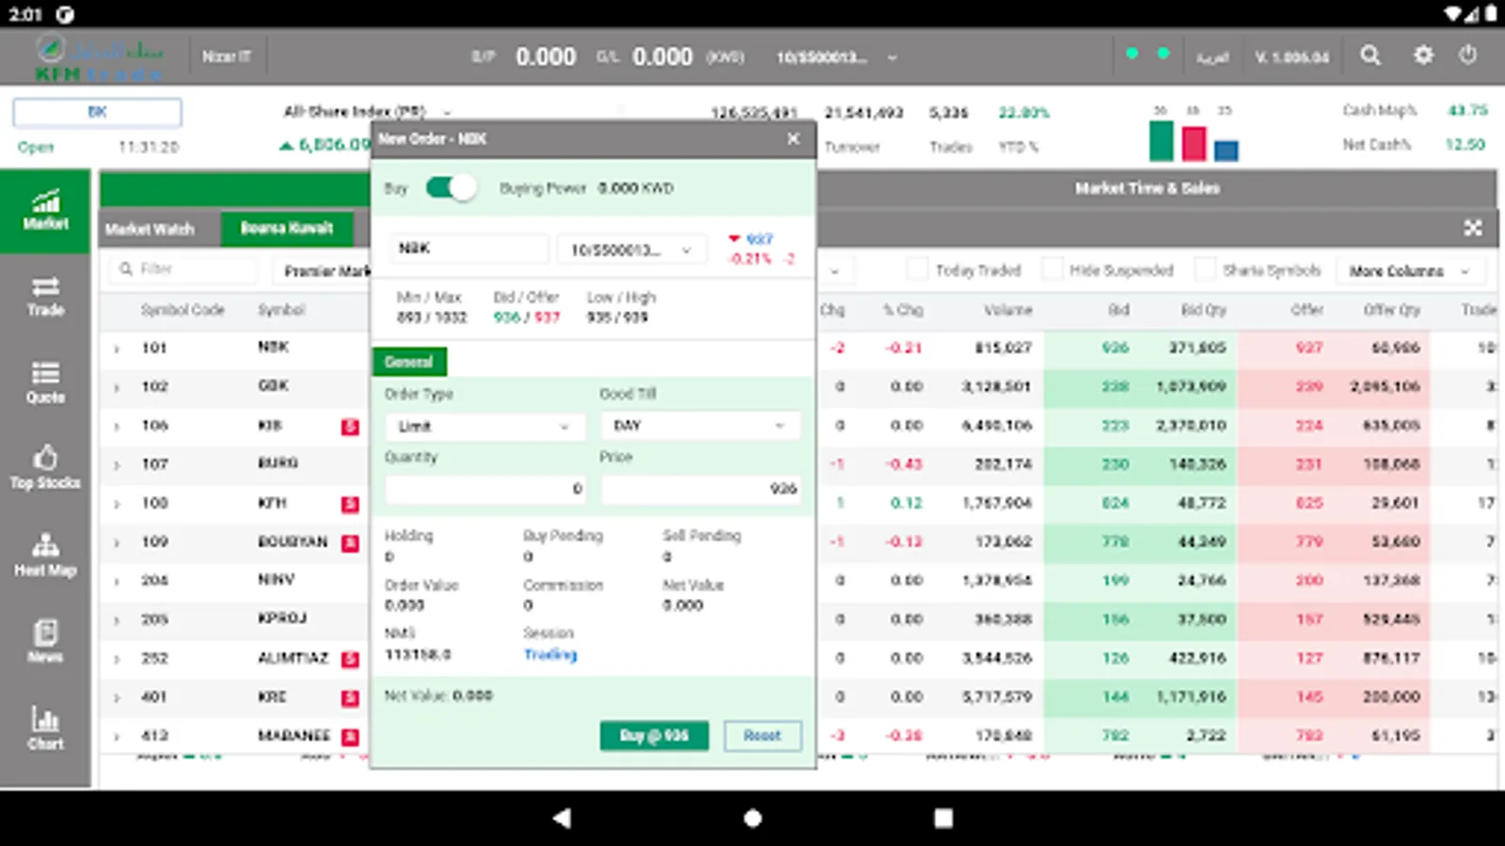Image resolution: width=1505 pixels, height=846 pixels.
Task: Open the Quote section in sidebar
Action: pyautogui.click(x=45, y=383)
